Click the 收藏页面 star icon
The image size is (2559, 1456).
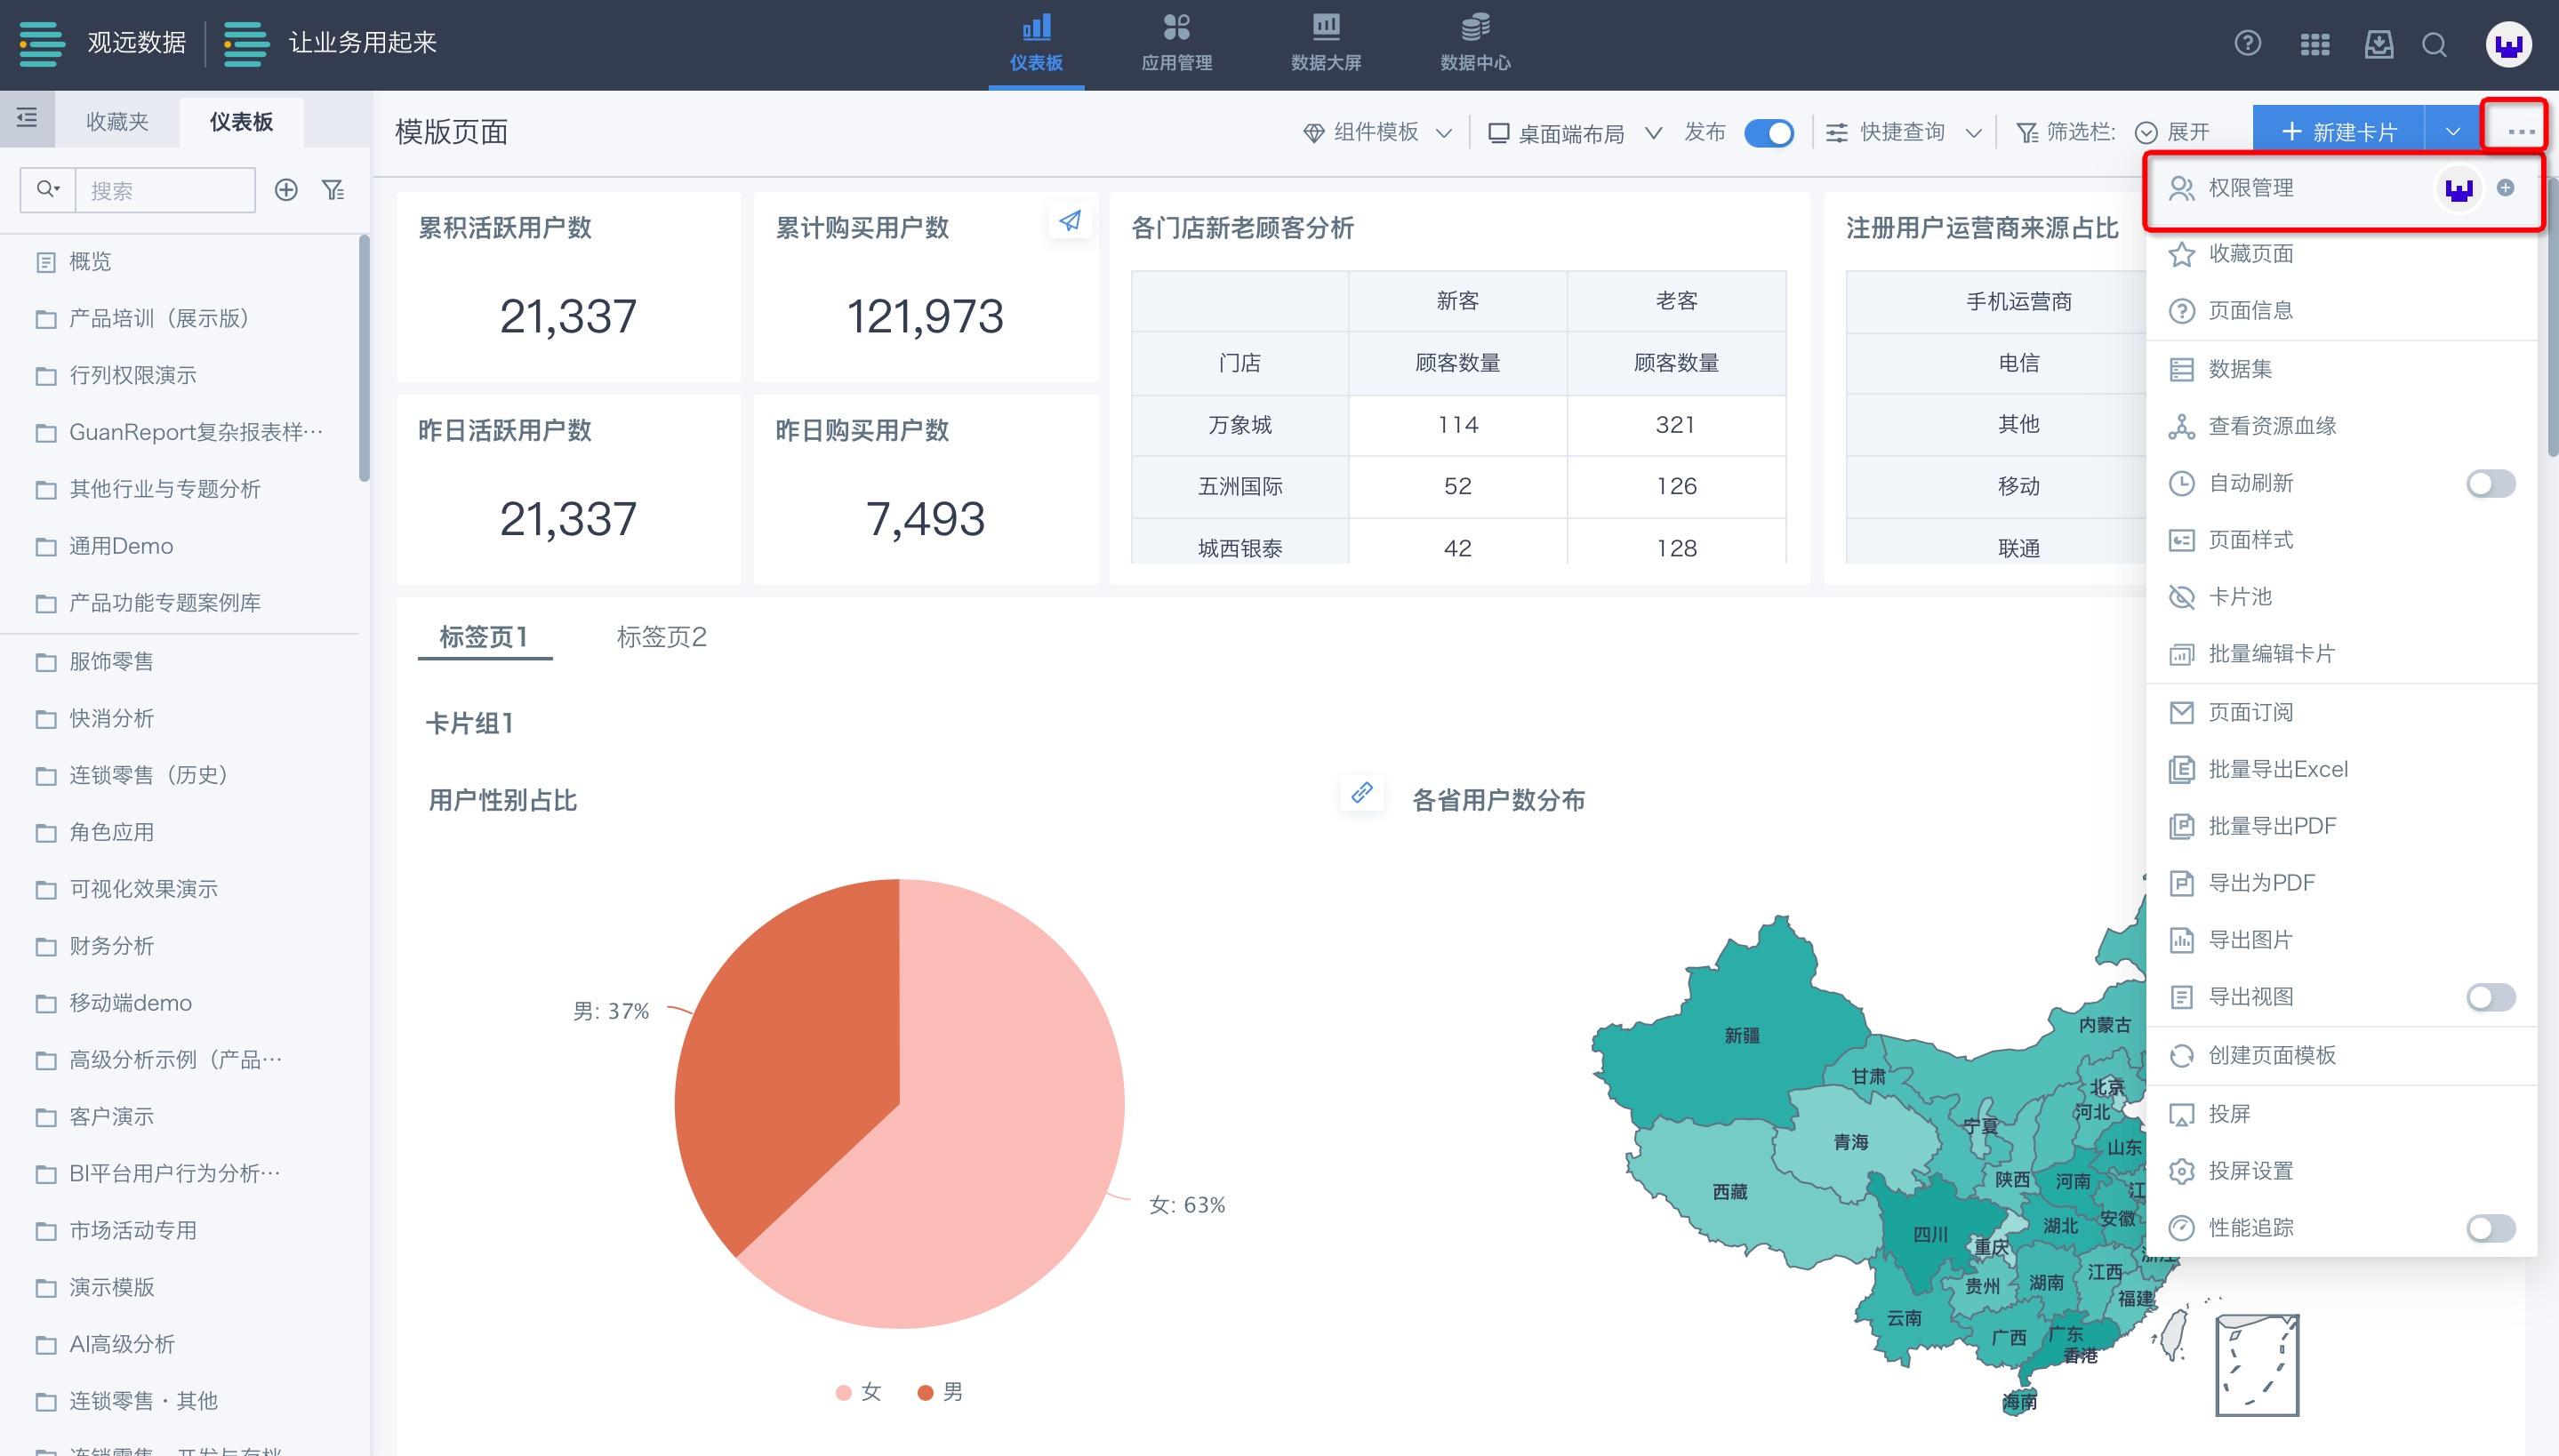pyautogui.click(x=2181, y=254)
